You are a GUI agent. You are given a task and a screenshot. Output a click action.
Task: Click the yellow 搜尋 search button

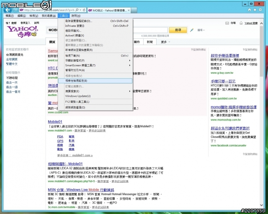[x=178, y=30]
